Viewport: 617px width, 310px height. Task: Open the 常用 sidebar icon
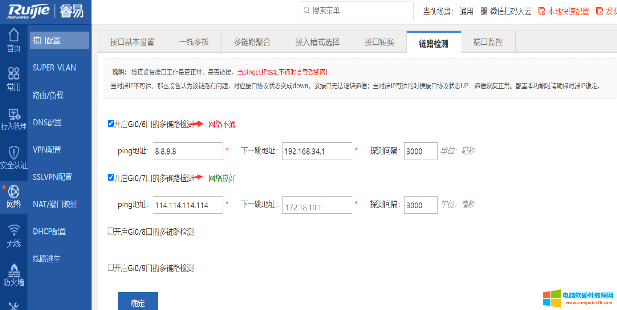[x=14, y=73]
